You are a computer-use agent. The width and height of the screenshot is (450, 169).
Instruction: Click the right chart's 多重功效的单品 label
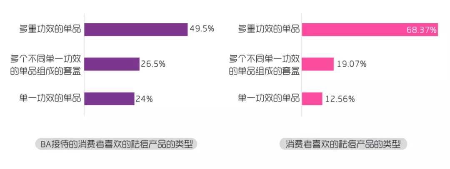268,29
